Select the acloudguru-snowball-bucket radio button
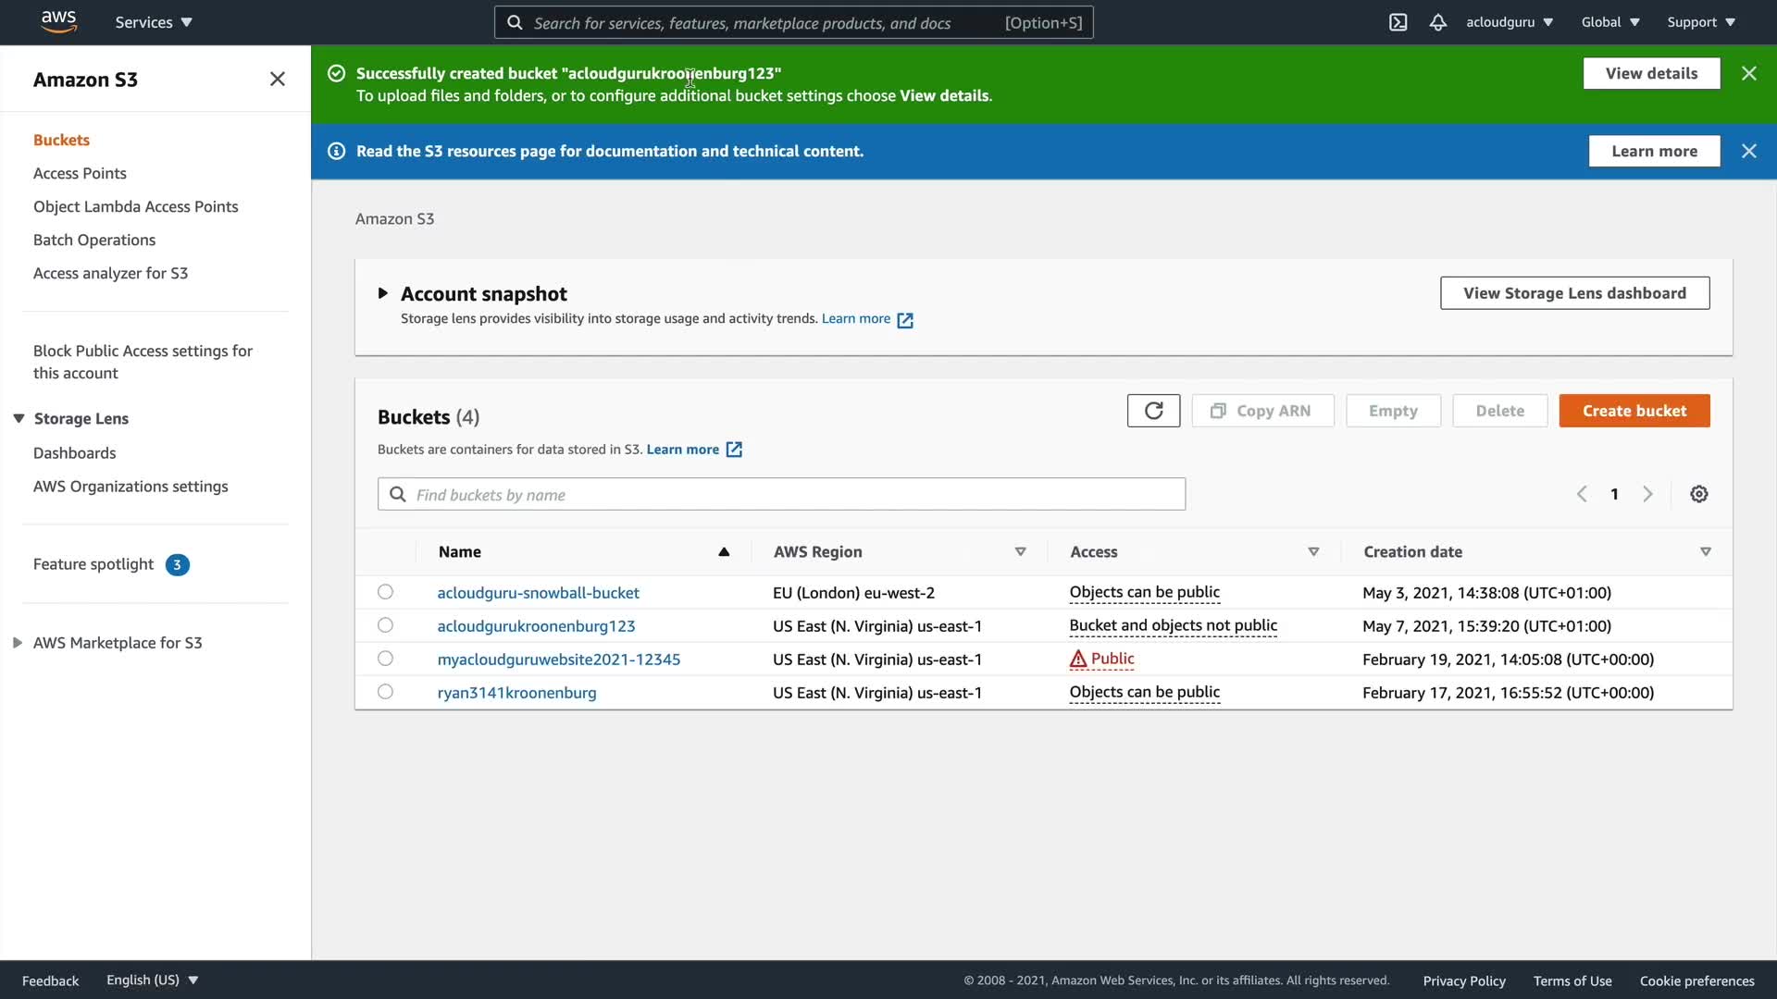 [385, 592]
